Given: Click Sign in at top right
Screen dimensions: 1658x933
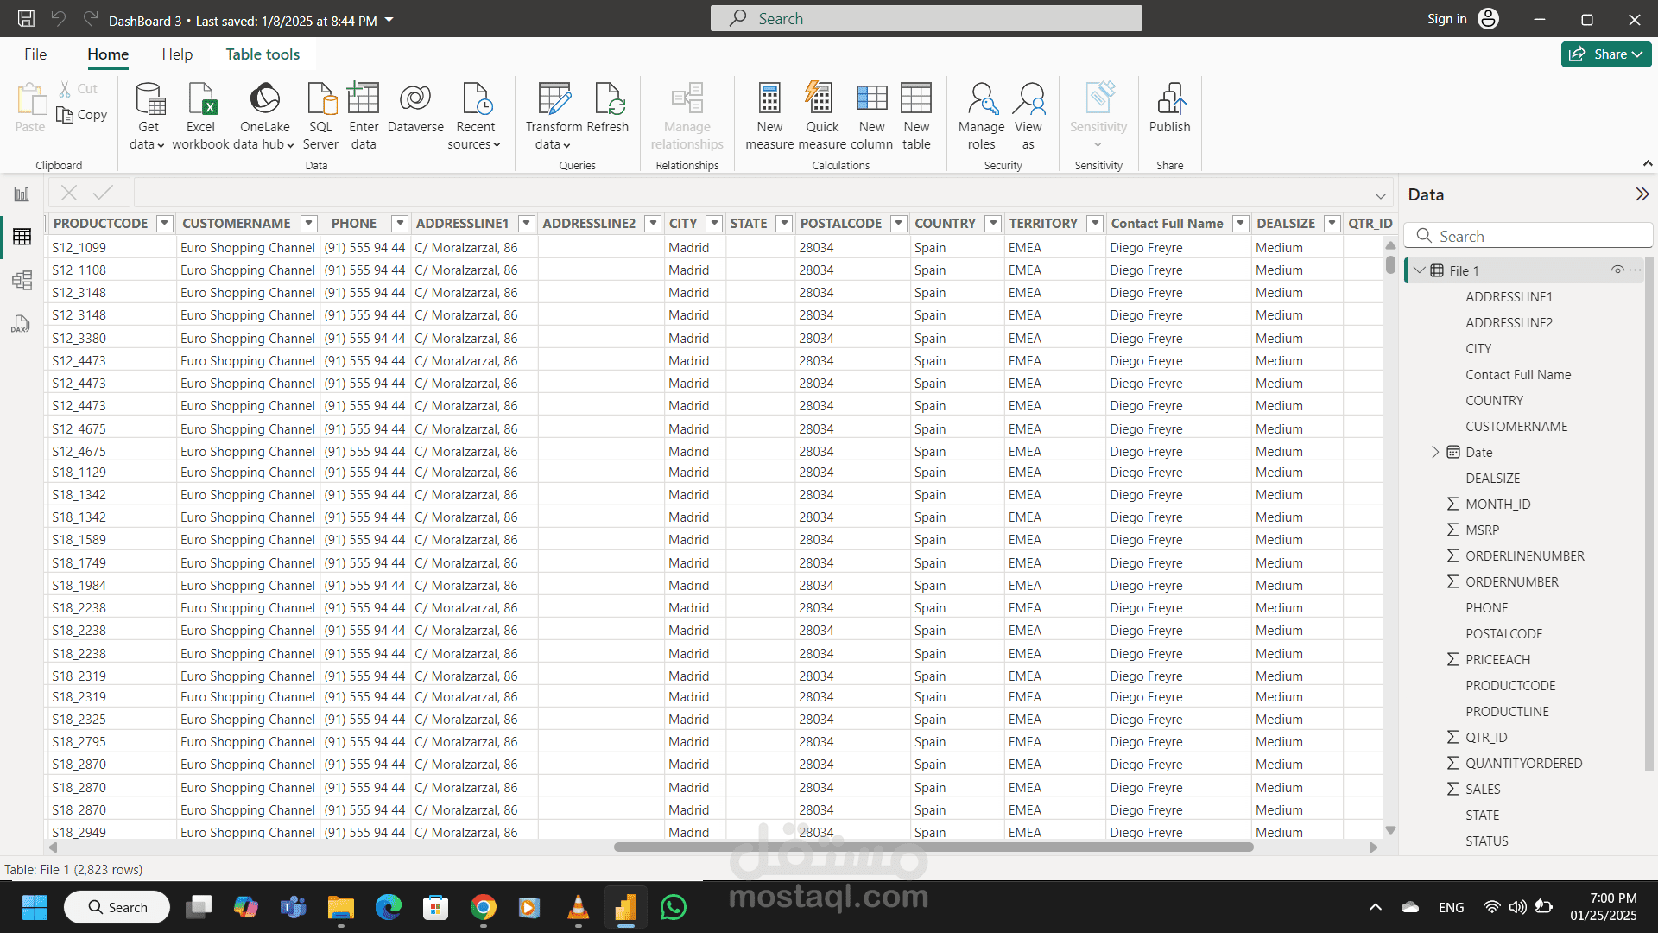Looking at the screenshot, I should click(1446, 19).
